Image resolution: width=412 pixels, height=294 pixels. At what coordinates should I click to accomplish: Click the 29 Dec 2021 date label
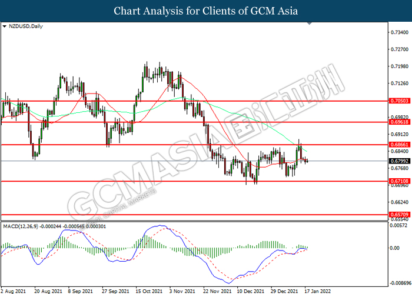click(x=284, y=291)
